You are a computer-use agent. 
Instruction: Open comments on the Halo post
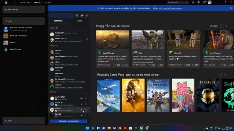pos(158,65)
